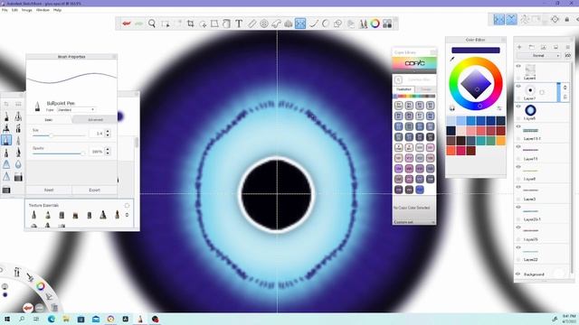Open the Layers panel menu icon
This screenshot has height=325, width=579.
coord(568,47)
